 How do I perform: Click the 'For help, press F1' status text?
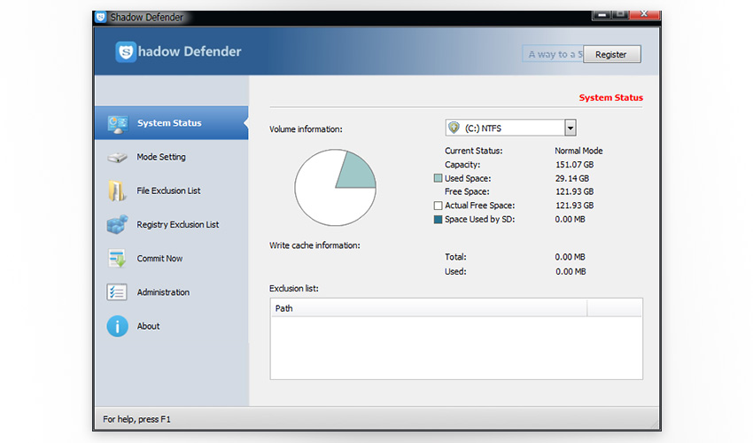[x=136, y=419]
